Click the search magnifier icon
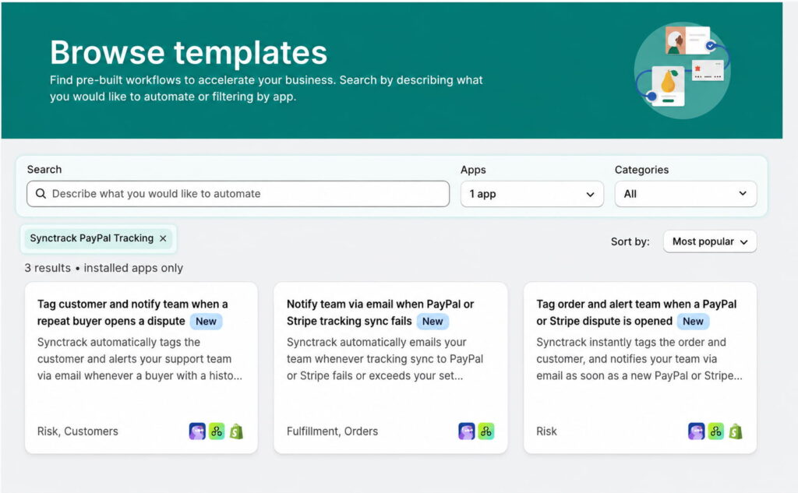798x493 pixels. [x=41, y=194]
